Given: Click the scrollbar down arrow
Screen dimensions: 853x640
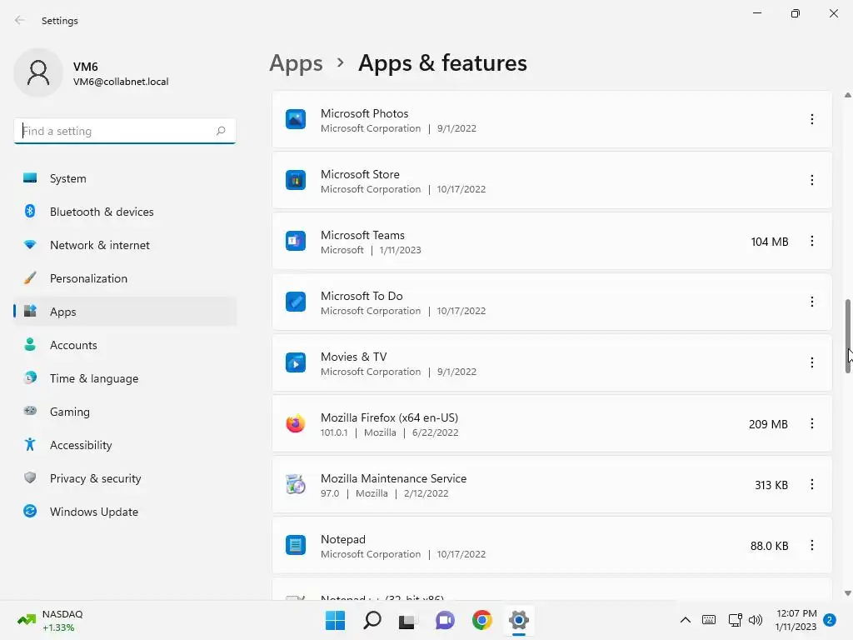Looking at the screenshot, I should click(x=847, y=593).
